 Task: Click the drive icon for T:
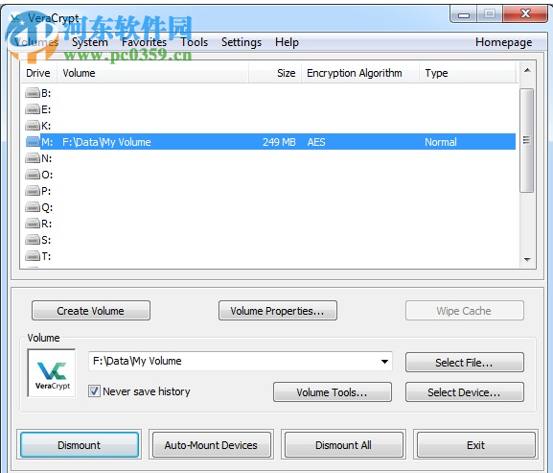(33, 256)
